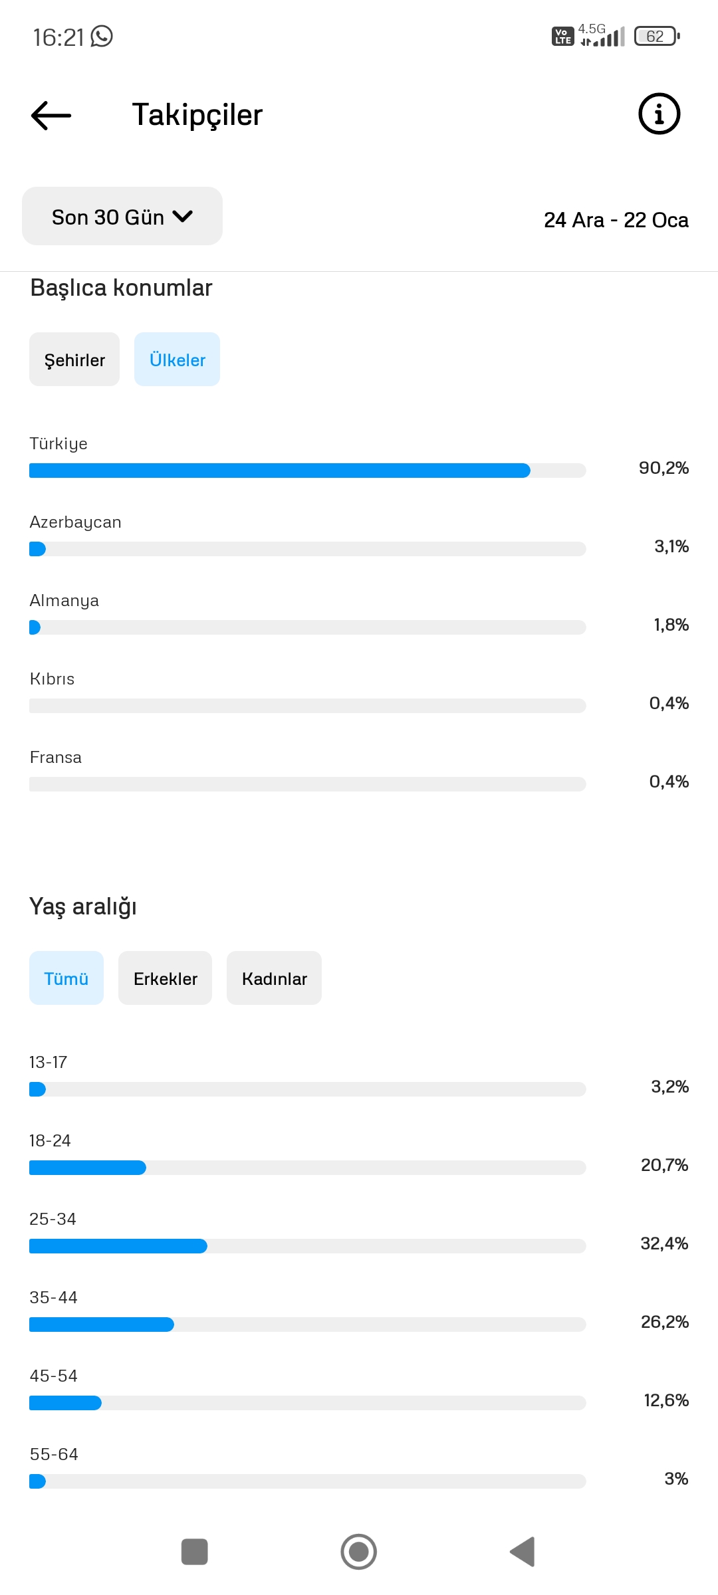Tap the Takipçiler page title

197,115
